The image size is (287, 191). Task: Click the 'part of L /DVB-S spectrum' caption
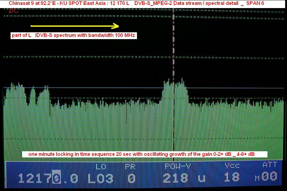[73, 35]
